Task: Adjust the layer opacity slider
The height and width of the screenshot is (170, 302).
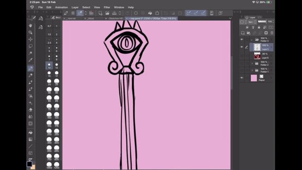Action: (262, 22)
